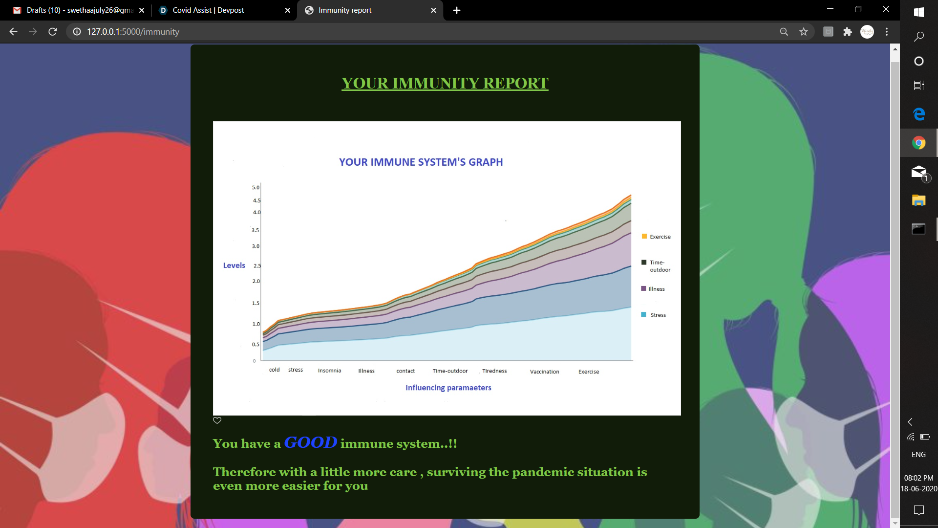Open Chrome three-dot menu
The image size is (938, 528).
click(x=887, y=32)
